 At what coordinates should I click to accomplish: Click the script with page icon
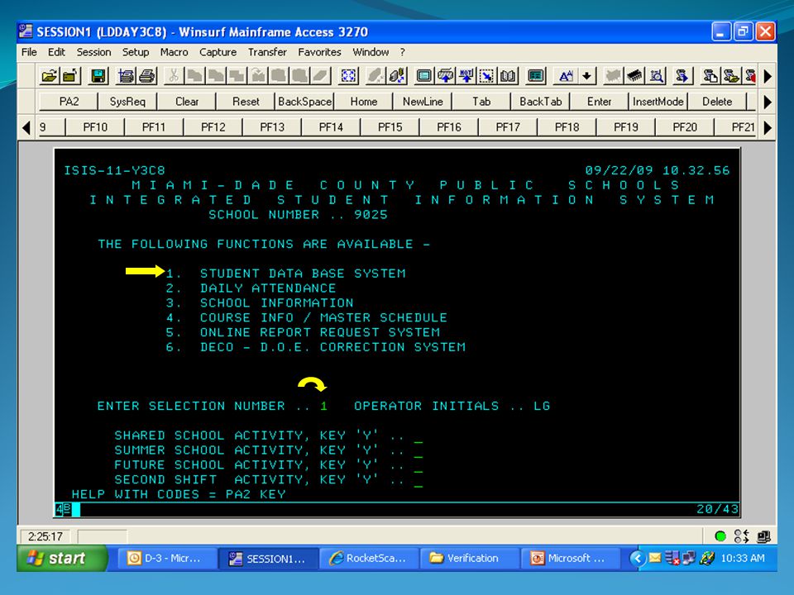point(710,76)
